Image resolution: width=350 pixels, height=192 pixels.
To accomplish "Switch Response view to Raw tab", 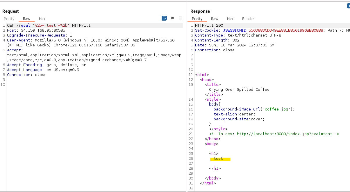I will pyautogui.click(x=215, y=19).
